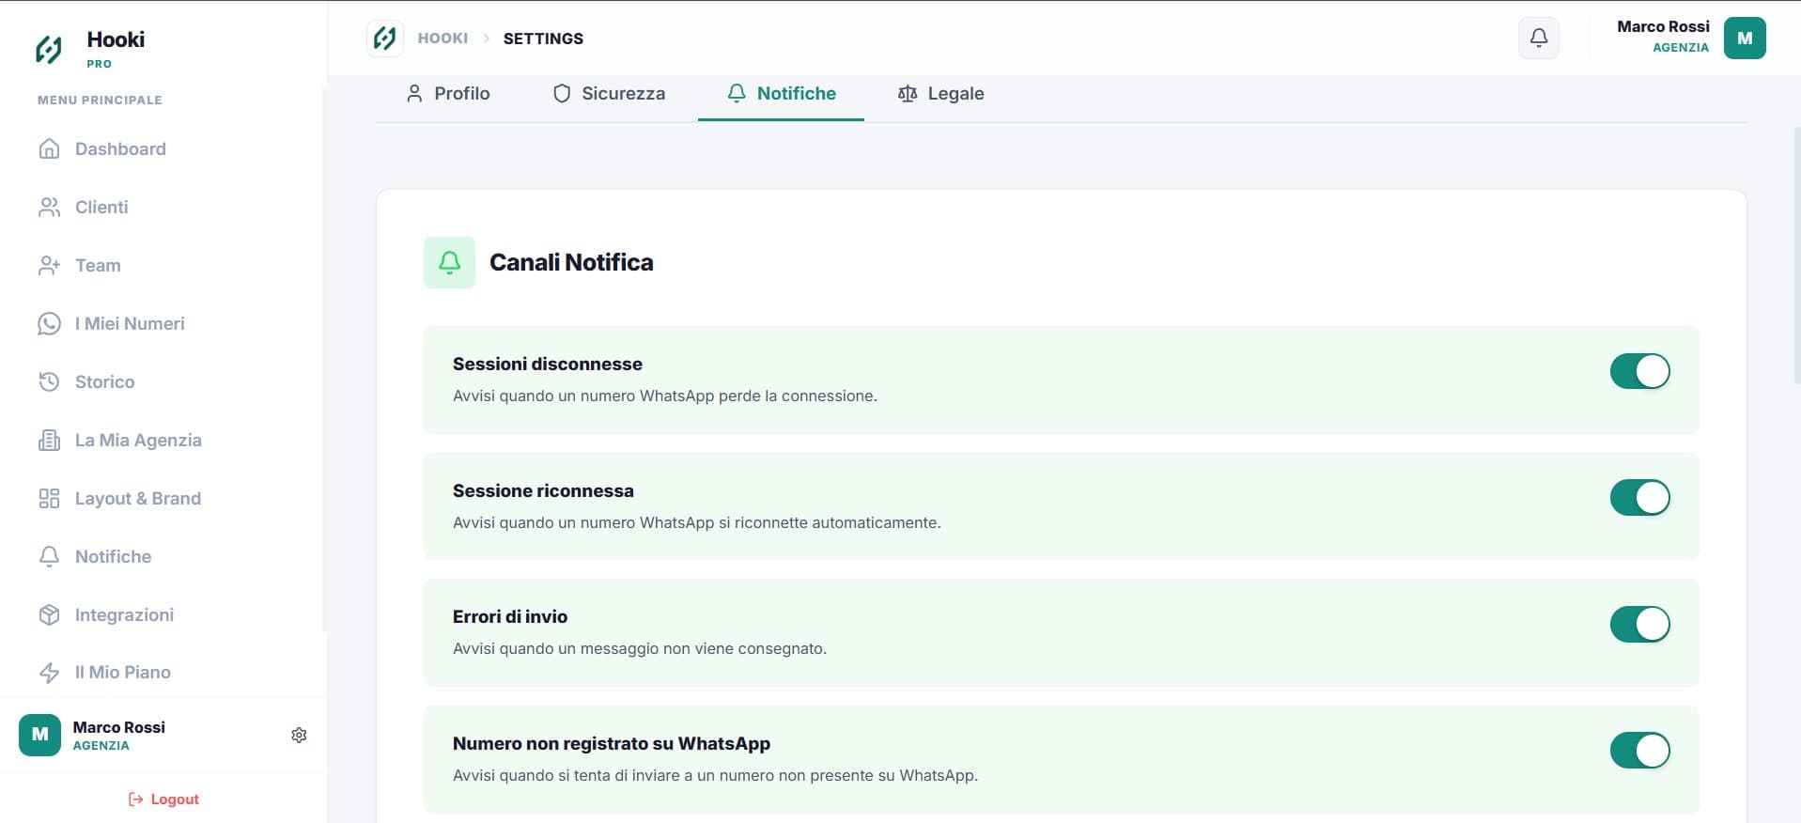Click the sidebar Notifiche bell icon

[50, 556]
